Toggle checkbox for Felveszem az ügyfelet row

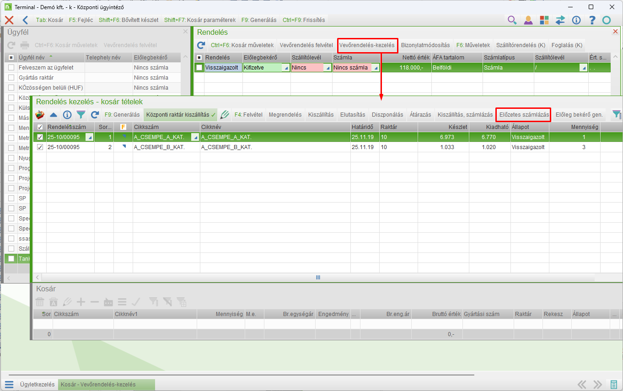point(11,68)
